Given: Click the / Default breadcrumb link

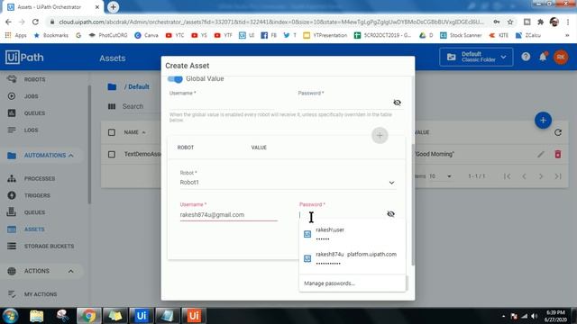Looking at the screenshot, I should tap(136, 87).
